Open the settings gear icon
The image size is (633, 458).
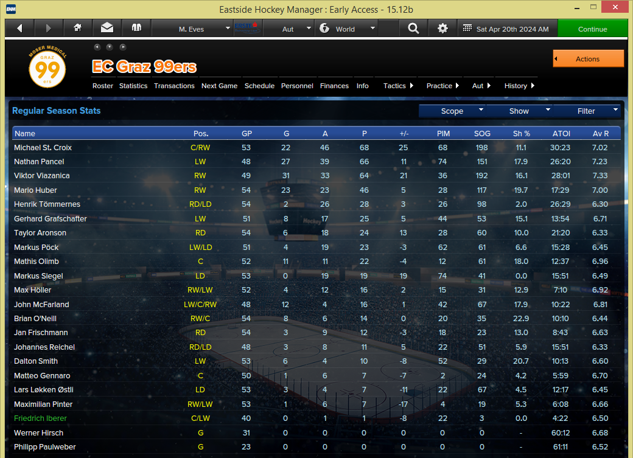[x=443, y=28]
